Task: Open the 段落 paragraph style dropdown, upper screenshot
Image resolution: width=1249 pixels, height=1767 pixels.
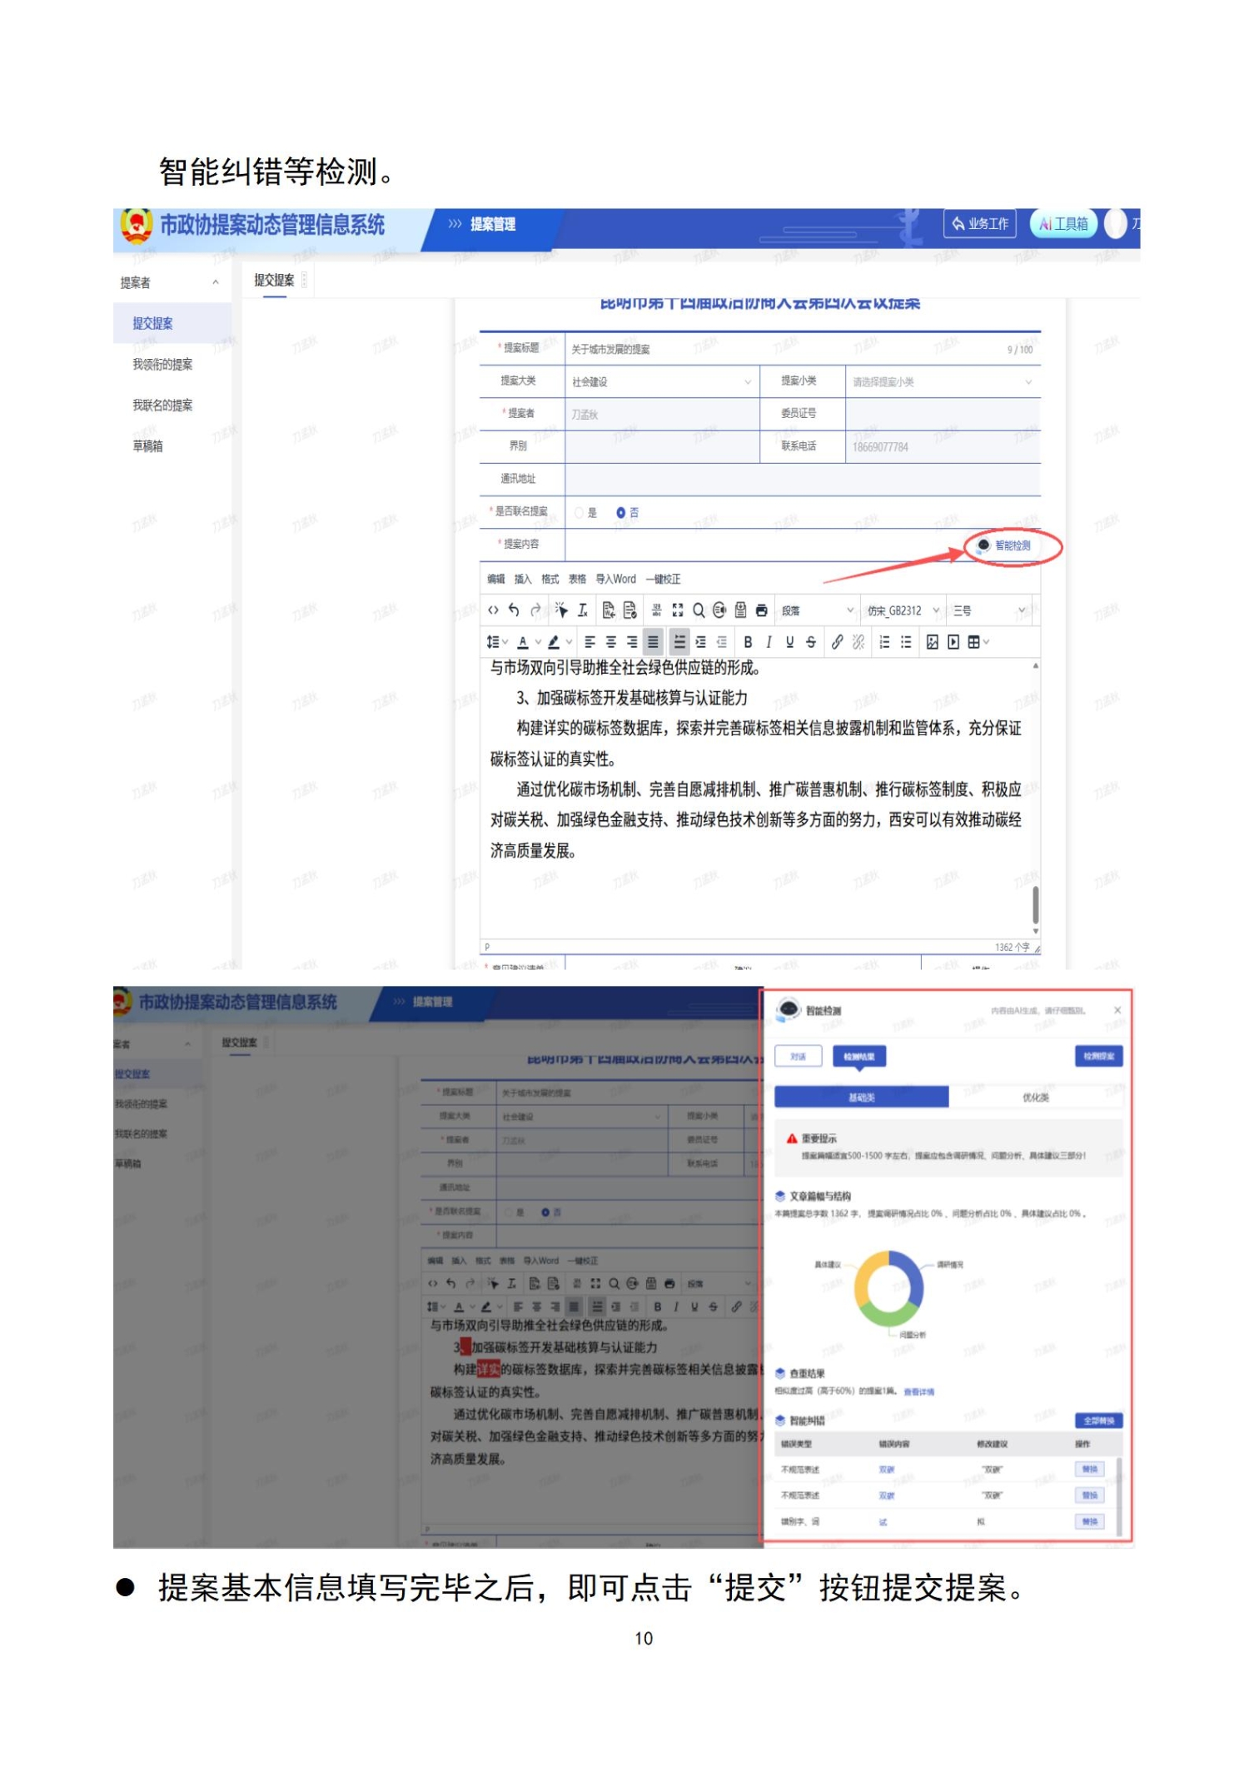Action: (817, 610)
